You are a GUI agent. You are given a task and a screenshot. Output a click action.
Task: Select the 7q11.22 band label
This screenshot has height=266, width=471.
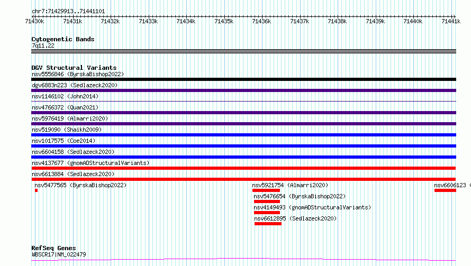43,45
